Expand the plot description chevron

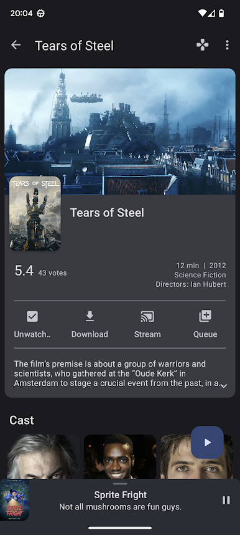224,386
